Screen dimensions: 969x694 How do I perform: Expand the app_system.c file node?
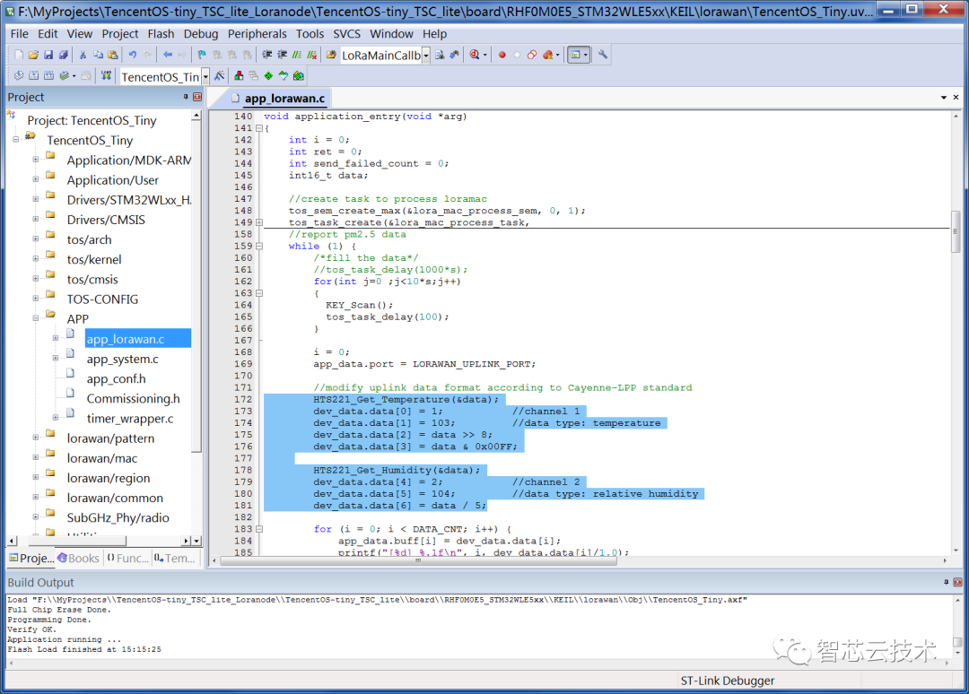tap(56, 358)
